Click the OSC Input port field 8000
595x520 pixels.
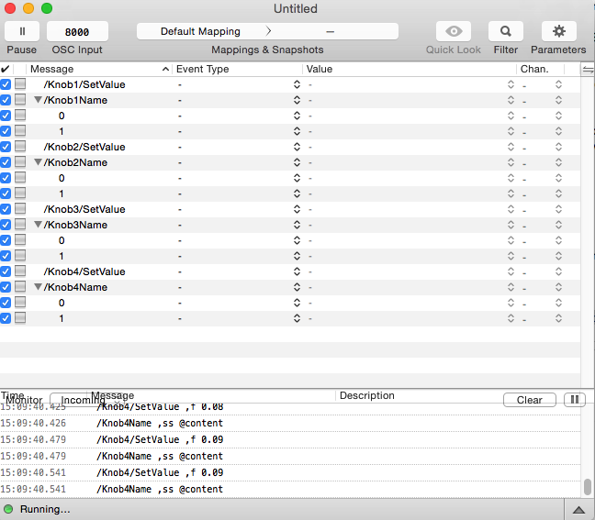pyautogui.click(x=76, y=31)
